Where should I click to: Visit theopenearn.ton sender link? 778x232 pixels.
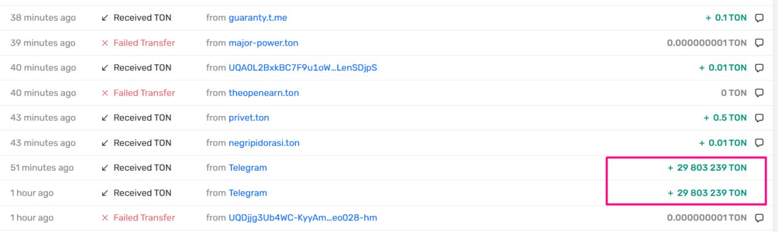264,93
